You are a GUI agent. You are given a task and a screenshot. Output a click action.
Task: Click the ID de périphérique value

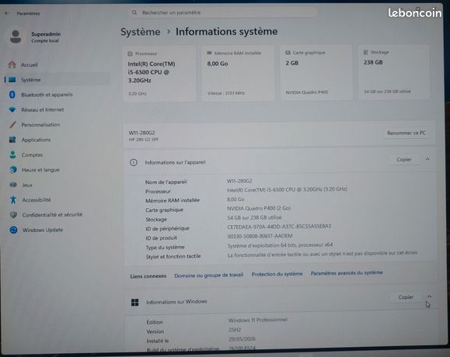coord(279,227)
